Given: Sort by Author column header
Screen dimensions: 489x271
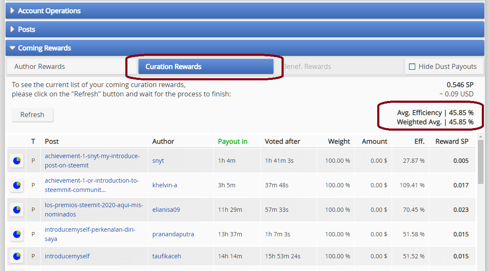Looking at the screenshot, I should 163,141.
